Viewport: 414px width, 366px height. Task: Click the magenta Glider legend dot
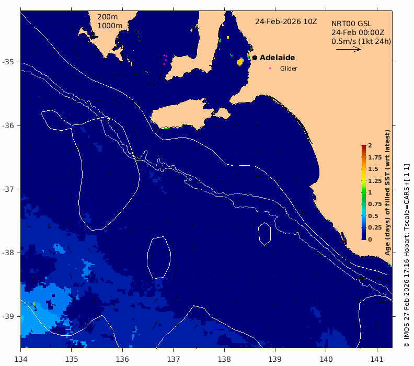click(x=270, y=68)
